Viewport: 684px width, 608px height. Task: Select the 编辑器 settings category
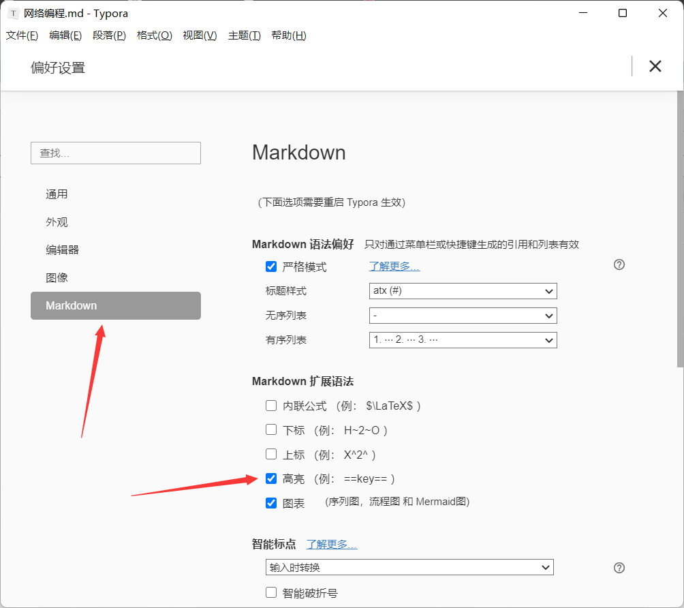116,249
